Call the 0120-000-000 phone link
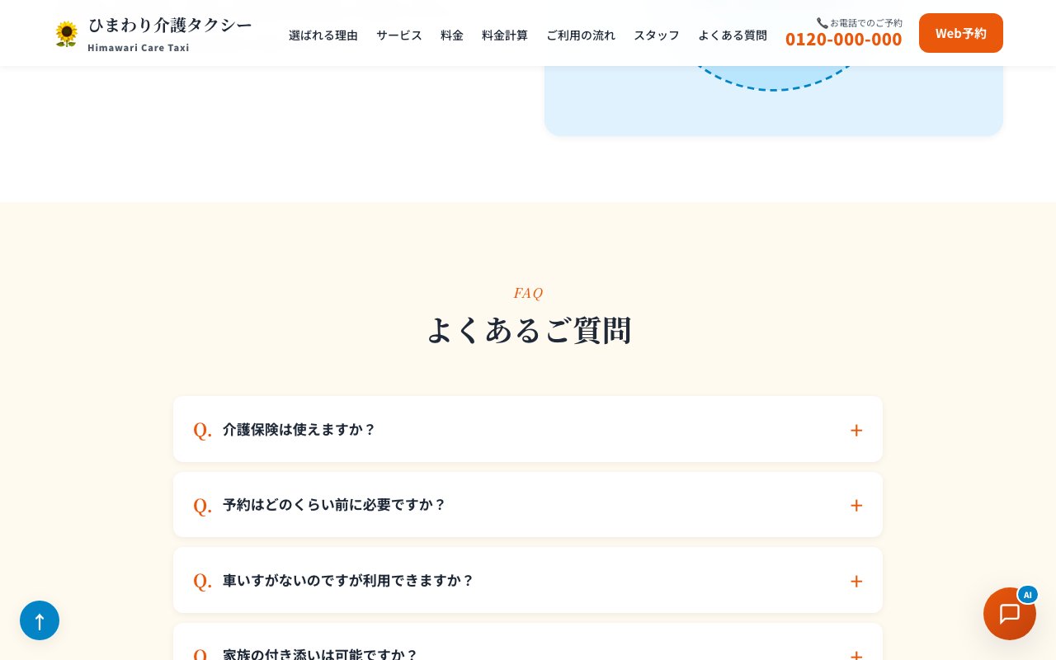Viewport: 1056px width, 660px height. pos(843,39)
